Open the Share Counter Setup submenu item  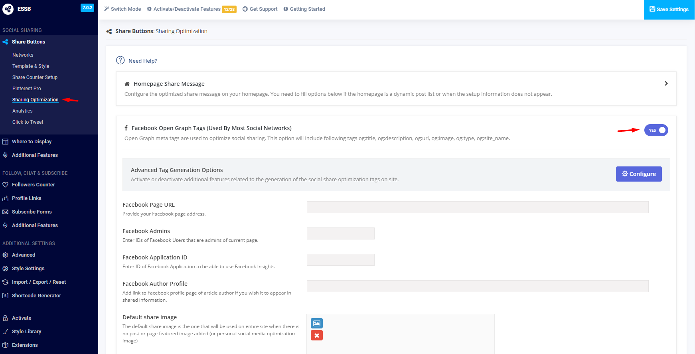coord(35,77)
